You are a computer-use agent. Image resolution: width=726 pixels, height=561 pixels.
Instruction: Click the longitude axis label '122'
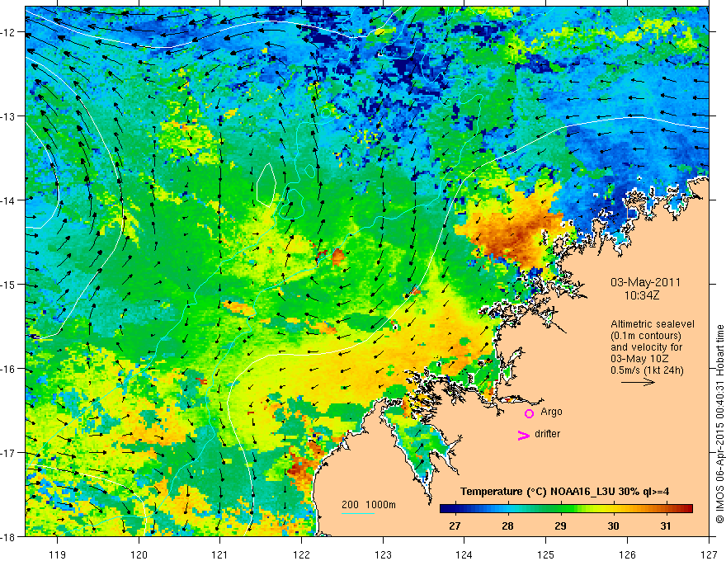click(301, 554)
